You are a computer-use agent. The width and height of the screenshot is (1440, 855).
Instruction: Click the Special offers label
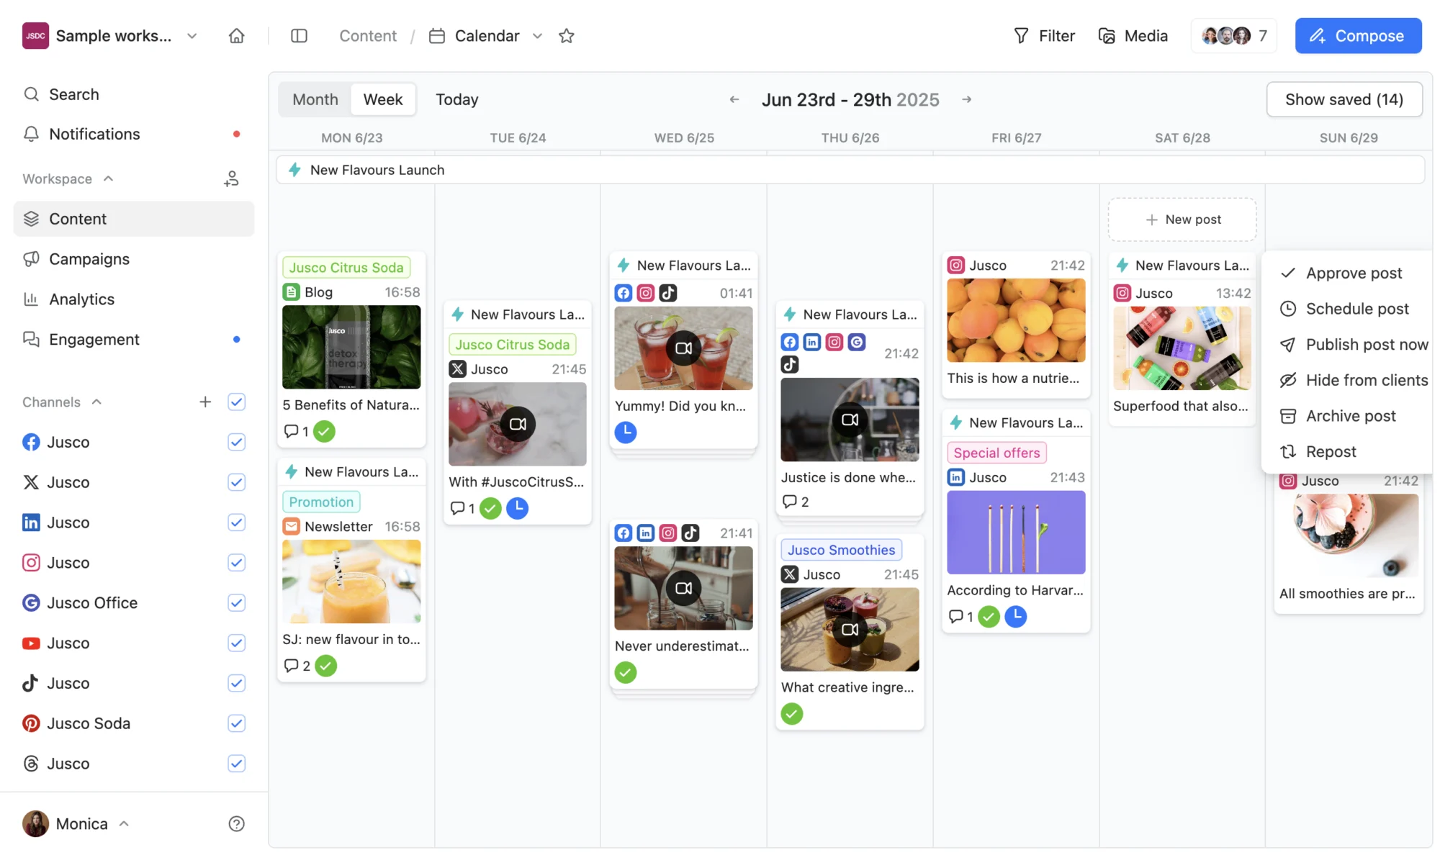pos(996,453)
